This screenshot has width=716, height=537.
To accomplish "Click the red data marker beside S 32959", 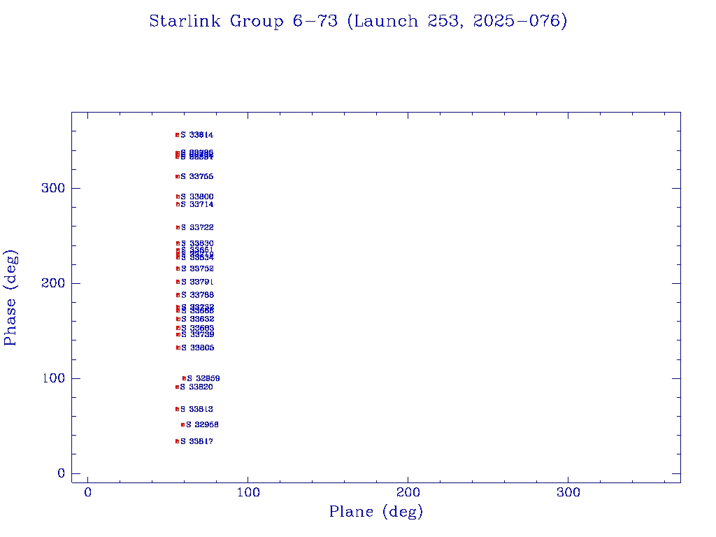I will 184,378.
